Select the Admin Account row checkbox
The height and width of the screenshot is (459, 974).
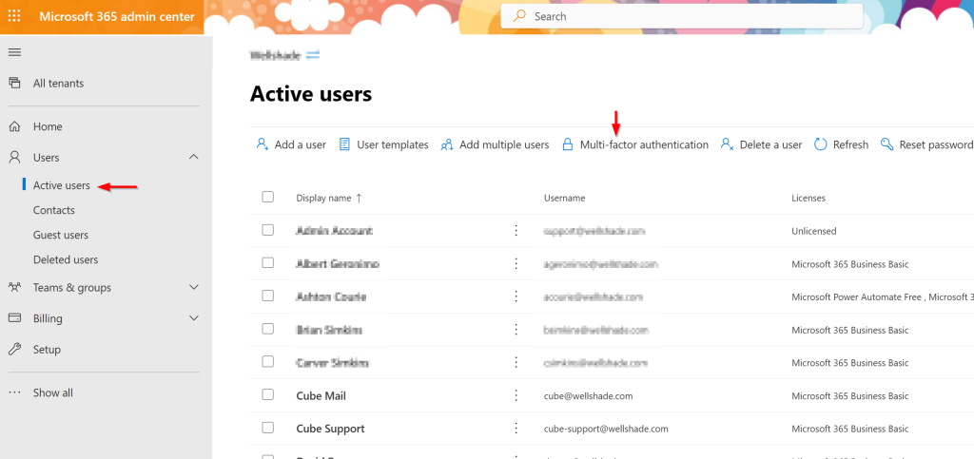267,230
